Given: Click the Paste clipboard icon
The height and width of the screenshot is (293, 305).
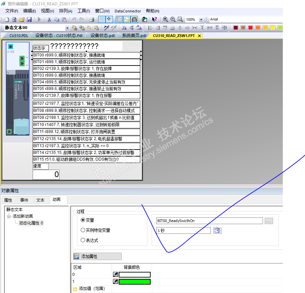Looking at the screenshot, I should click(64, 19).
